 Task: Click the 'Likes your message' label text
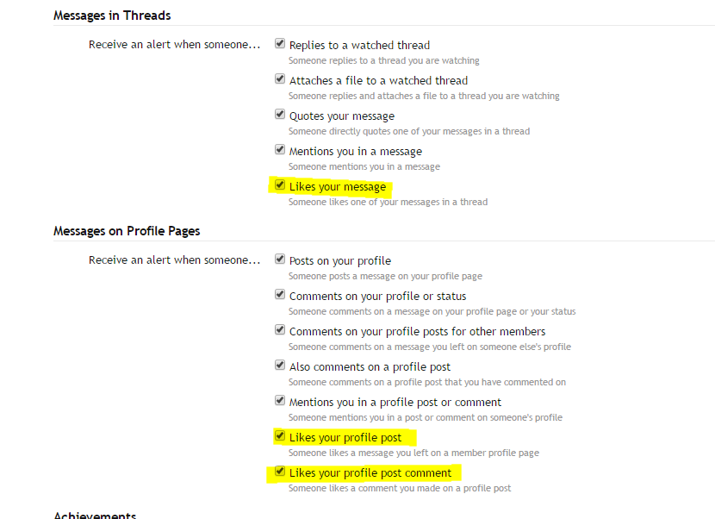pyautogui.click(x=338, y=187)
